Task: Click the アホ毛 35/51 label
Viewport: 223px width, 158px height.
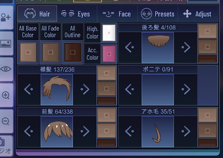Action: coord(158,112)
